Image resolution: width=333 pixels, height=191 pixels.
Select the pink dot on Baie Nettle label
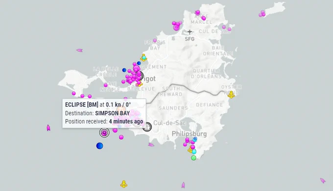[x=106, y=85]
